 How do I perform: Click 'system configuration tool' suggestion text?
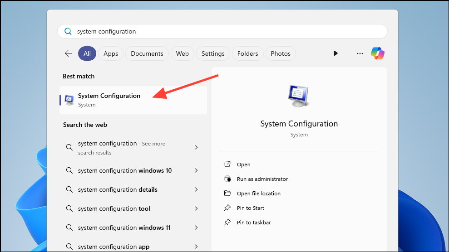[114, 208]
